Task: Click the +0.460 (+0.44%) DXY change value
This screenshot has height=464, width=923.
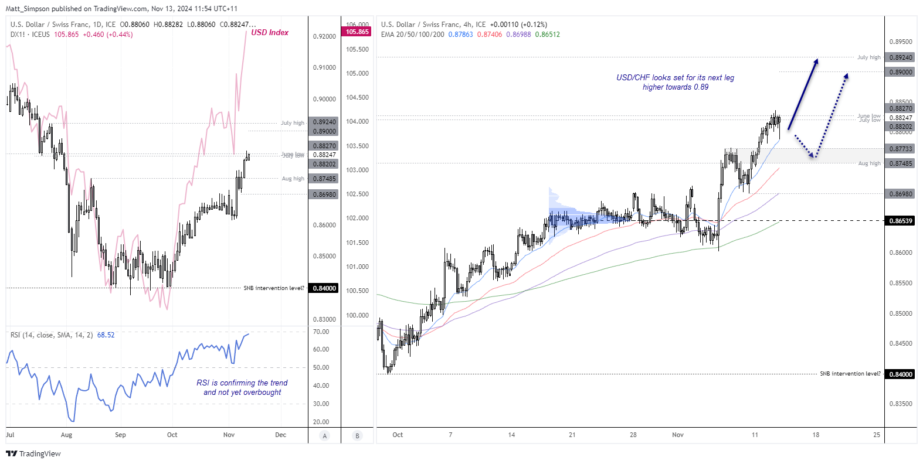Action: click(x=108, y=35)
